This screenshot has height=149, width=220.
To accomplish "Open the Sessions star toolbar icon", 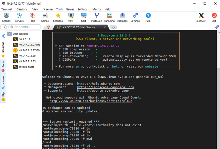I will click(x=58, y=18).
